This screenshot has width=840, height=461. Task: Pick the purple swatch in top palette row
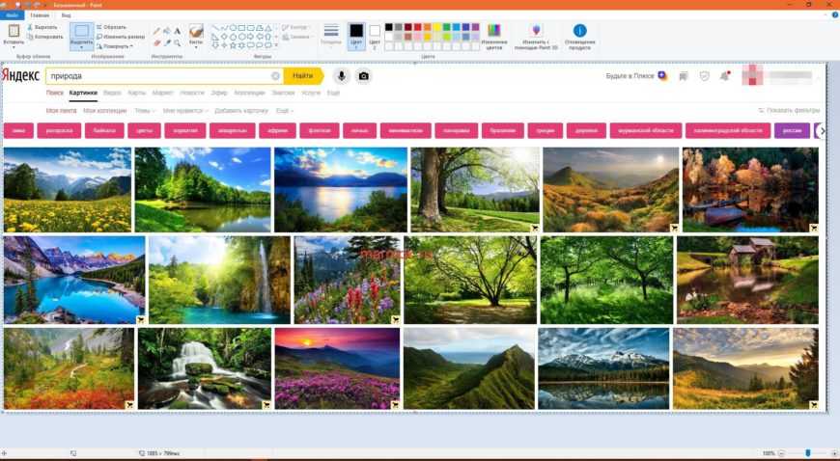(x=476, y=27)
